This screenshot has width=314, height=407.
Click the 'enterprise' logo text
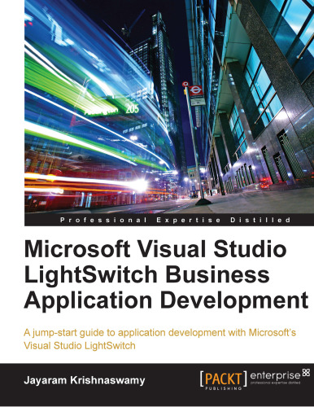tap(275, 376)
